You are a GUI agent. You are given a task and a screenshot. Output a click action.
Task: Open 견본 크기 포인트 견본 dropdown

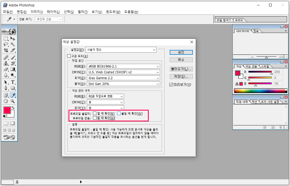tap(49, 19)
